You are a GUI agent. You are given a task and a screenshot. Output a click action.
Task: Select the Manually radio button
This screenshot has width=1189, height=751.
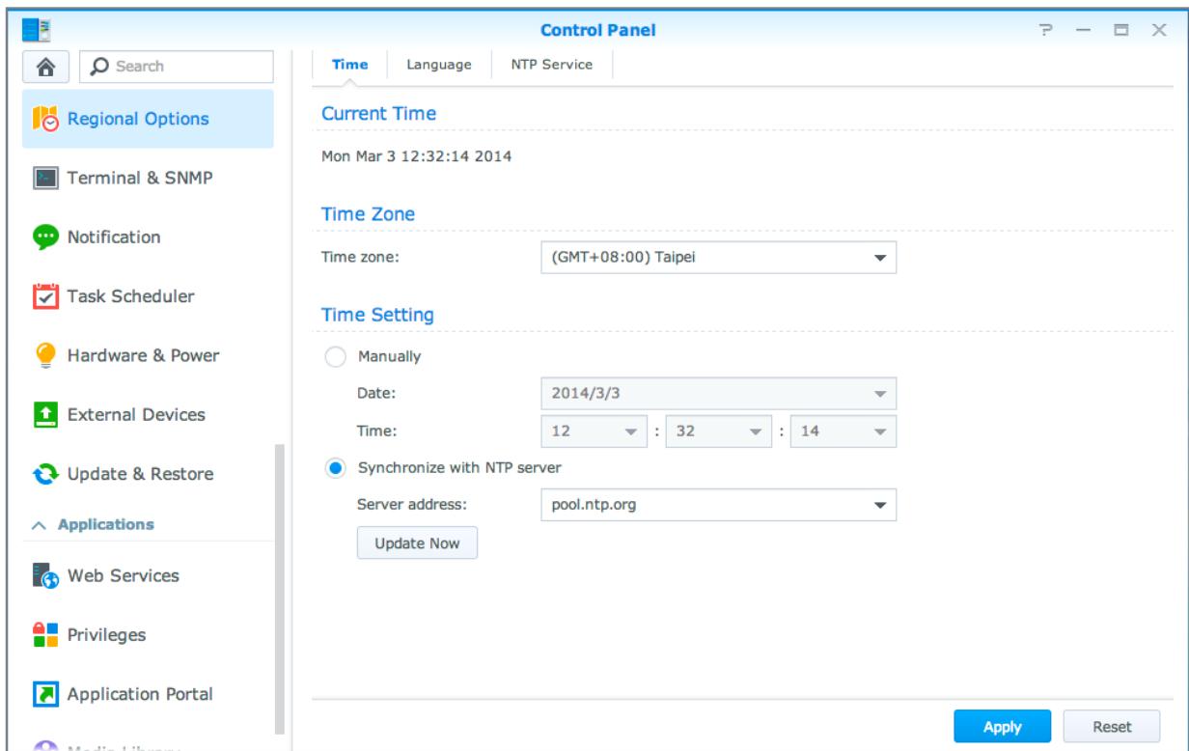(336, 356)
